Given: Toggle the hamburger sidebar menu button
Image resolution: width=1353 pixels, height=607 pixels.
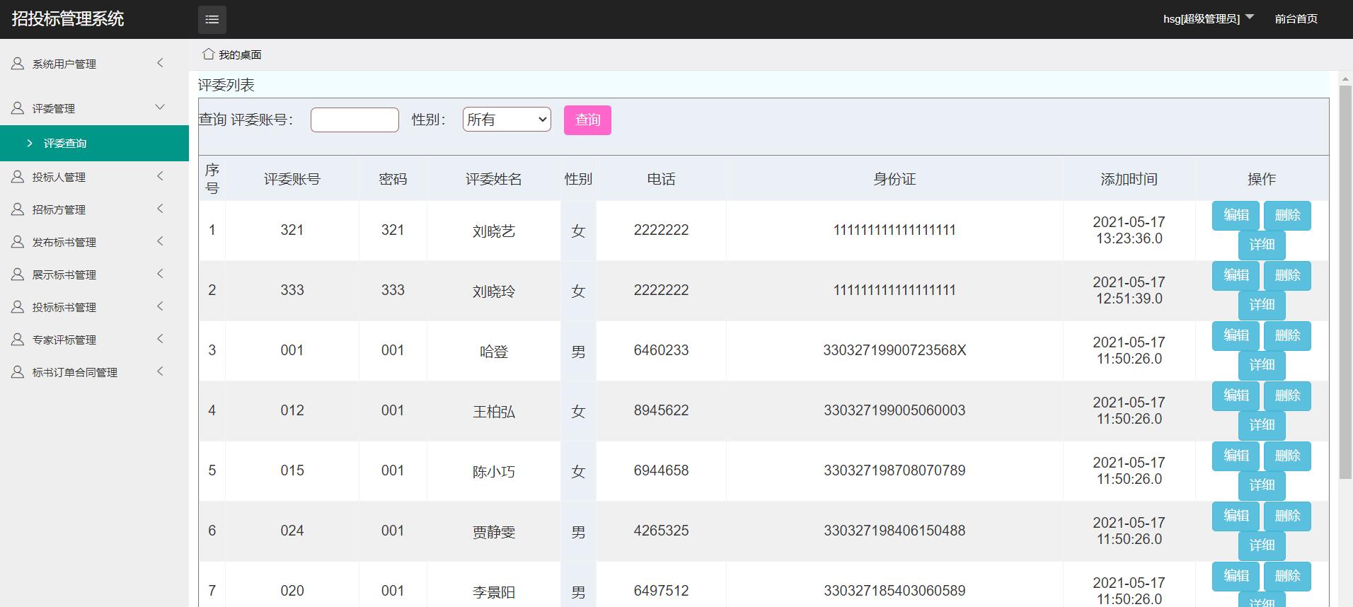Looking at the screenshot, I should tap(212, 20).
